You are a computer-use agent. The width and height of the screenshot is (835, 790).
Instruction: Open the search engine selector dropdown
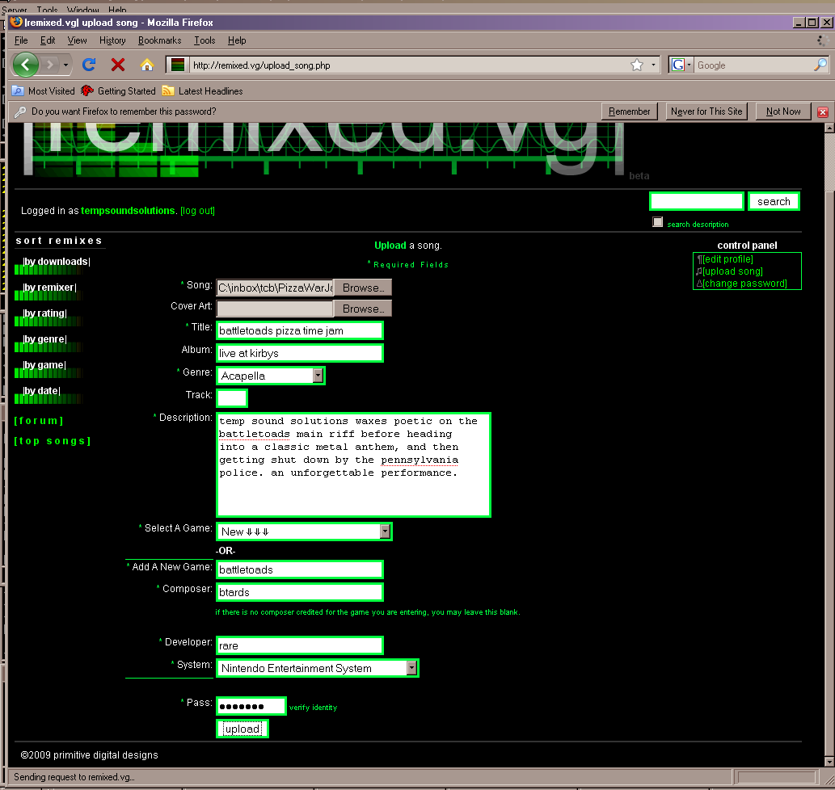(689, 65)
